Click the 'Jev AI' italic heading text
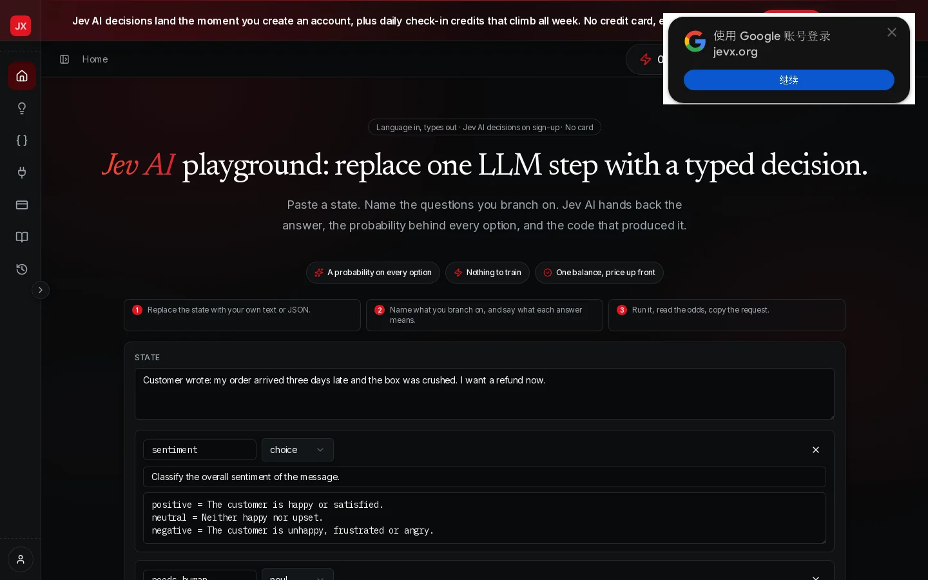Viewport: 928px width, 580px height. pyautogui.click(x=139, y=164)
